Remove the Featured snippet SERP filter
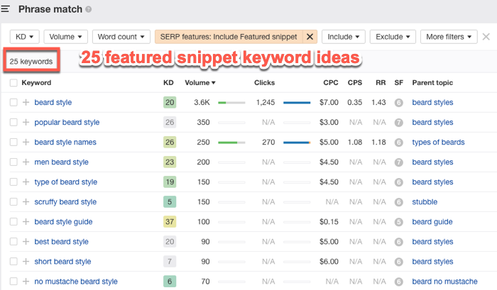Screen dimensions: 497x290 pyautogui.click(x=310, y=36)
